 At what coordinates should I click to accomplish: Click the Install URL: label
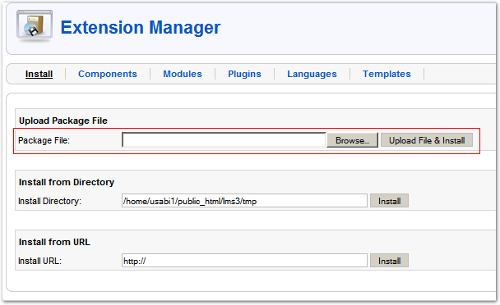click(39, 261)
